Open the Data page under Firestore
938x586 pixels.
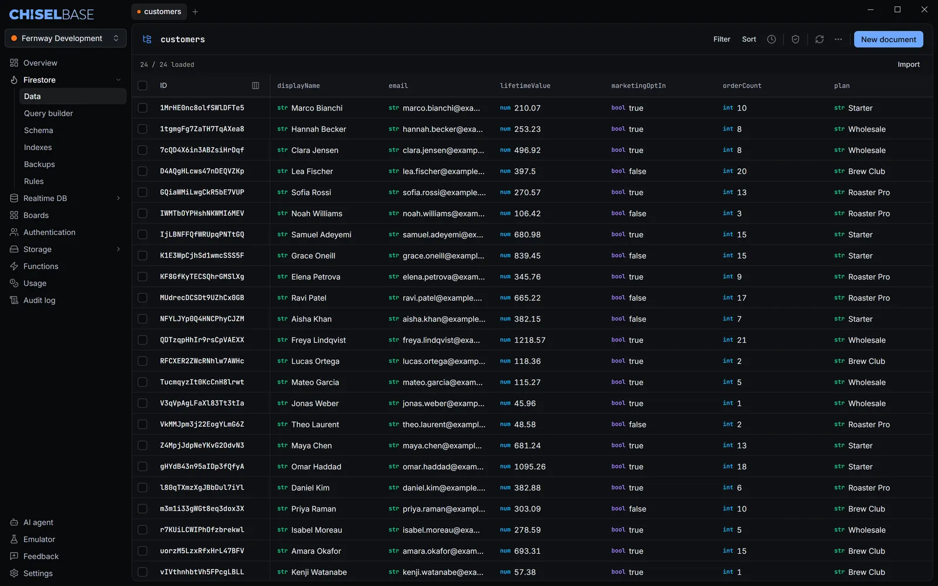(73, 96)
